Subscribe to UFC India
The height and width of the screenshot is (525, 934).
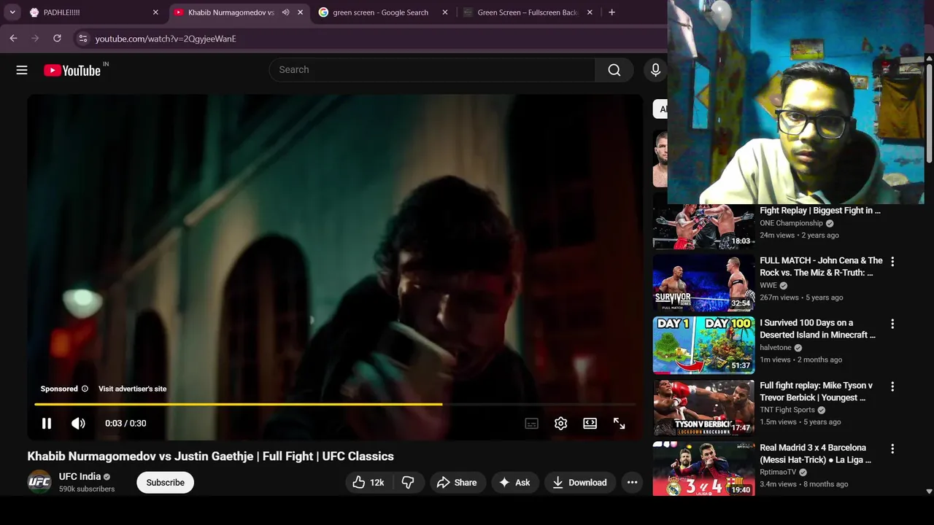[x=165, y=483]
